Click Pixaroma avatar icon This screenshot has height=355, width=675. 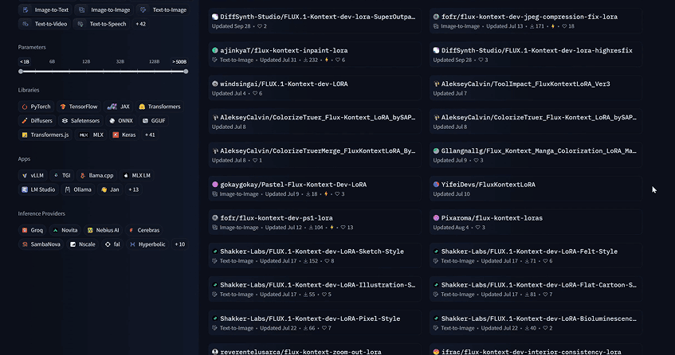(x=436, y=218)
